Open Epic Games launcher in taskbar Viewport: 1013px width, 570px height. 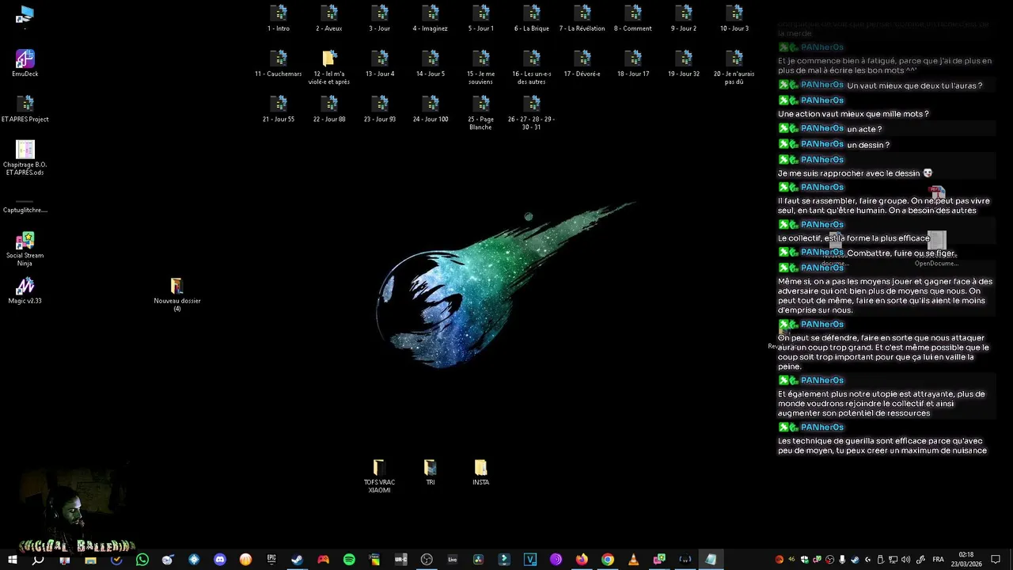coord(271,560)
